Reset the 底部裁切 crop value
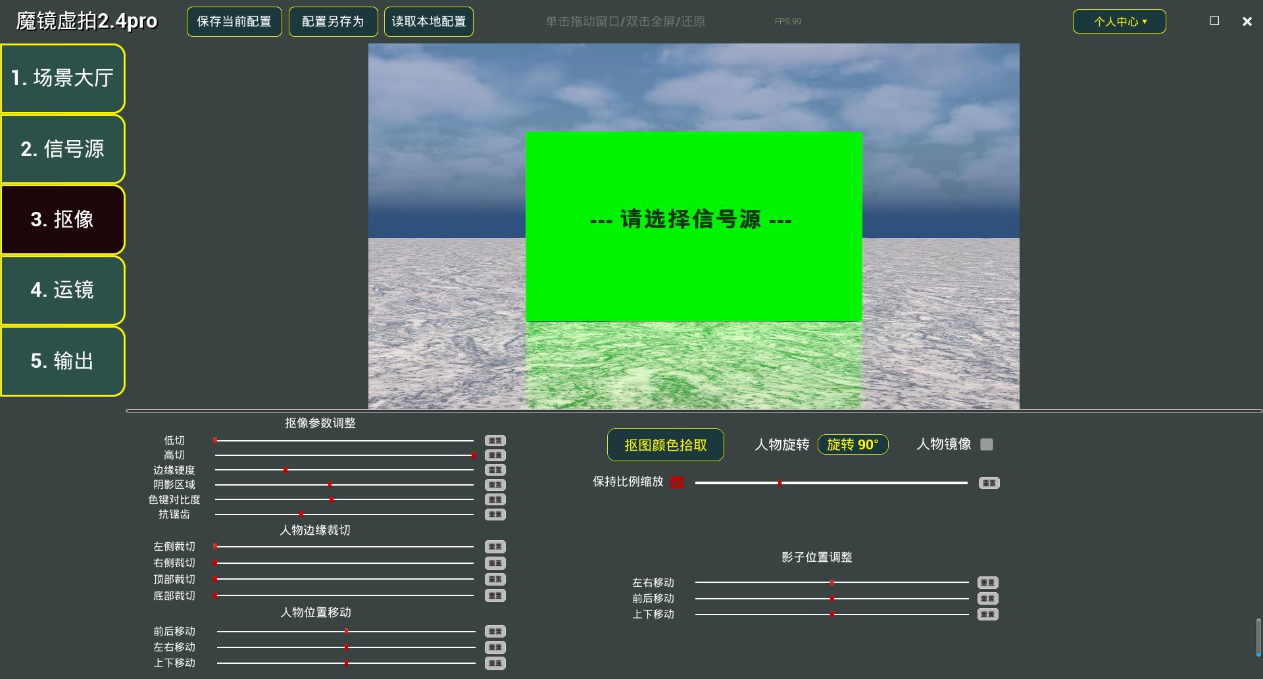 [x=495, y=595]
